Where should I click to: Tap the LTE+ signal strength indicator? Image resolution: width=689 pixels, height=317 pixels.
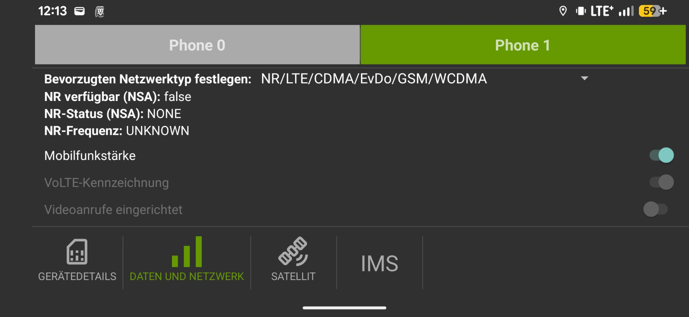tap(612, 11)
